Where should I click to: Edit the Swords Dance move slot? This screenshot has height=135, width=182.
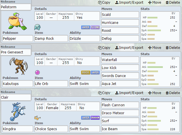coord(120,76)
